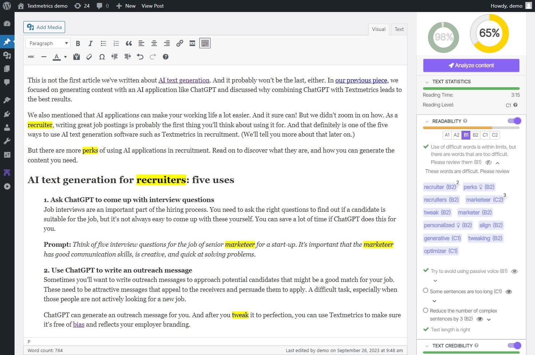Open the text color dropdown arrow
Screen dimensions: 535x355
(65, 57)
